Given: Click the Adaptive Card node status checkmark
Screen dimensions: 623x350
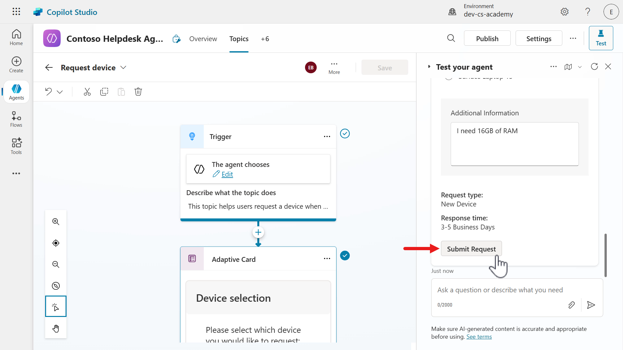Looking at the screenshot, I should click(x=345, y=256).
